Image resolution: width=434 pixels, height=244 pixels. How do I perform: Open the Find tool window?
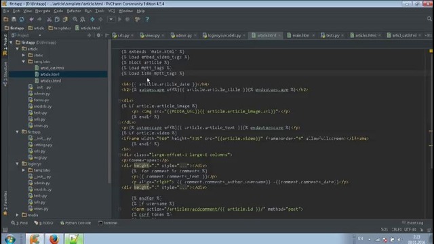click(x=20, y=223)
